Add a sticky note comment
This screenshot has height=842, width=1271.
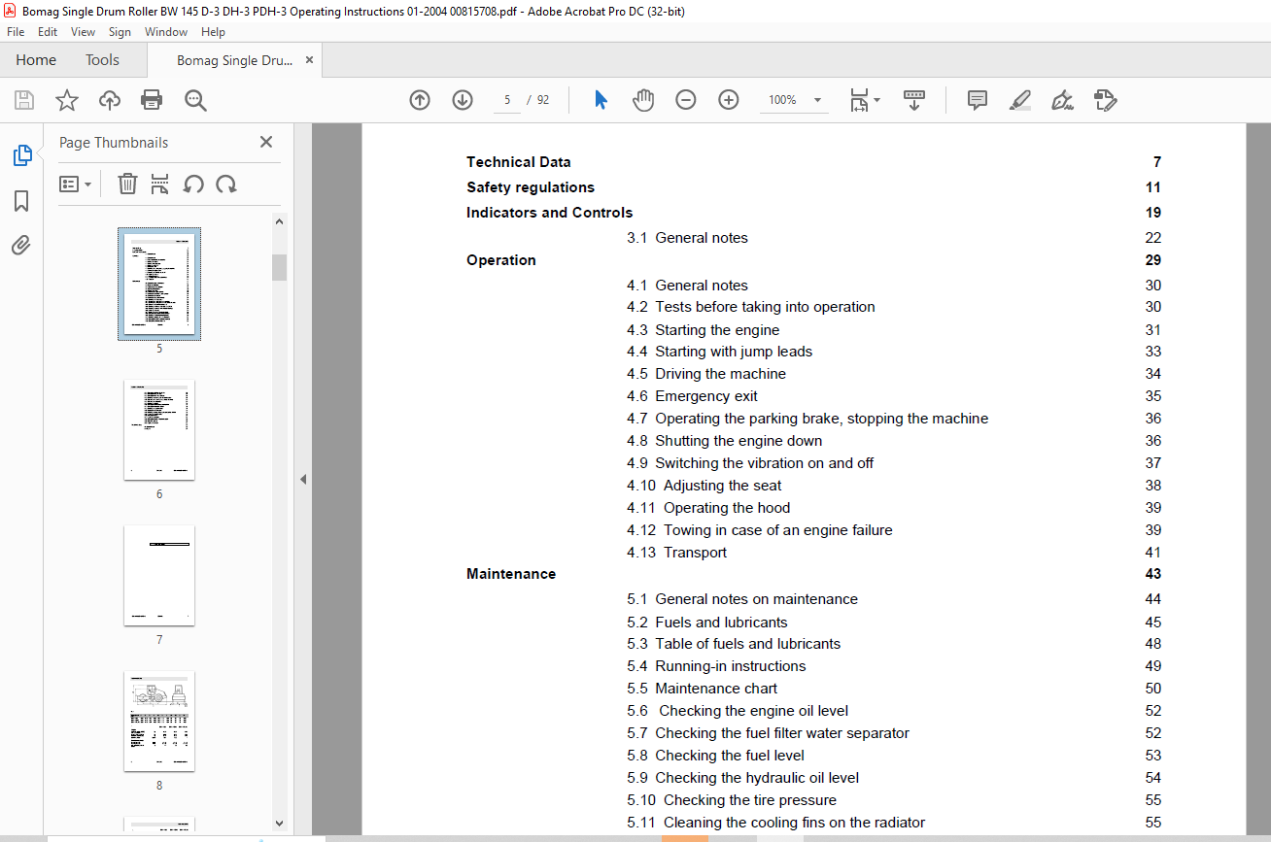(978, 100)
